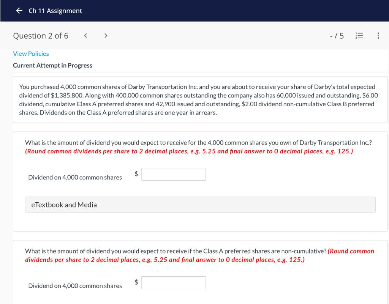Focus the first dividend answer input field
The width and height of the screenshot is (389, 304).
click(x=173, y=174)
